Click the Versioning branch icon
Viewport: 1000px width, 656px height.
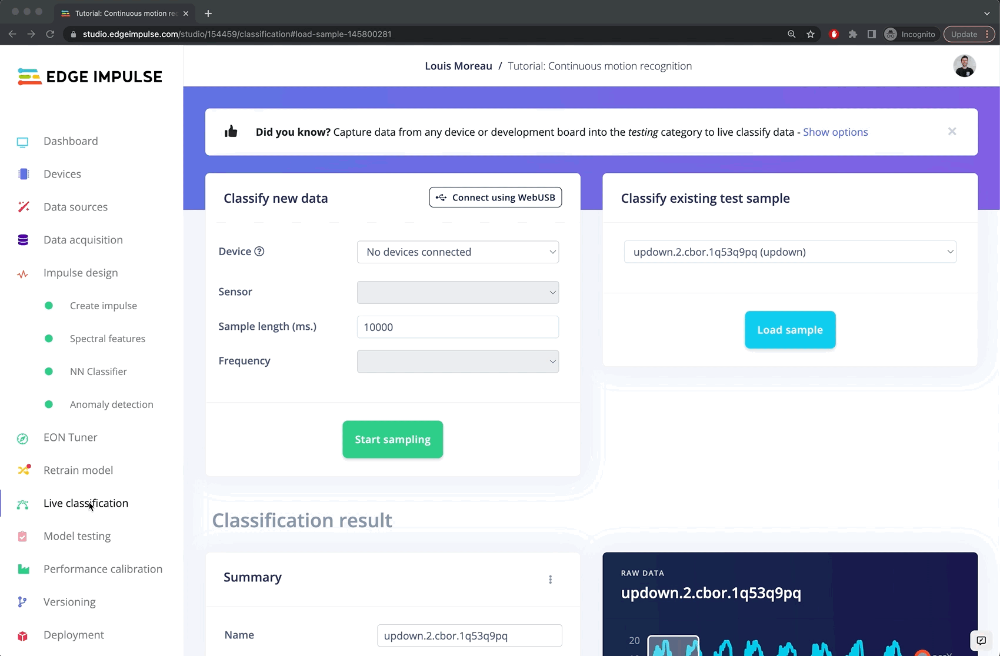22,602
